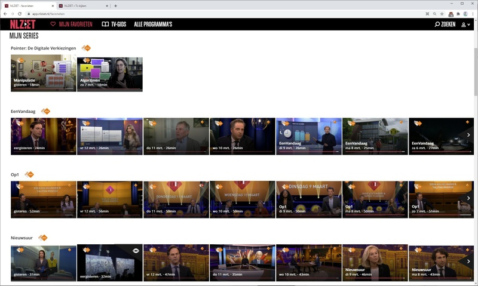Screen dimensions: 478x286
Task: Play Nieuwsuur episode gisteren 31min
Action: click(44, 263)
